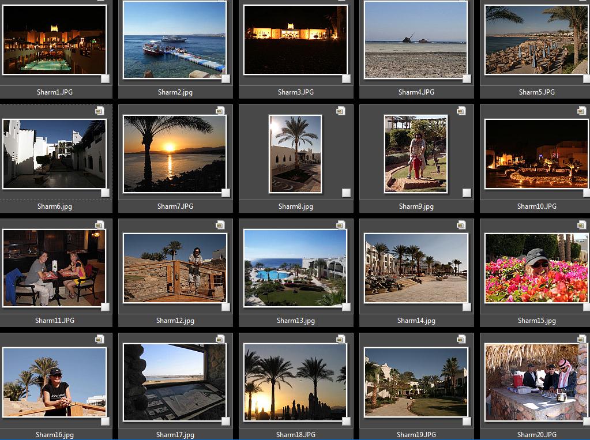The height and width of the screenshot is (440, 590).
Task: Click the badge icon above the Sharm9.jpg thumbnail
Action: 461,111
